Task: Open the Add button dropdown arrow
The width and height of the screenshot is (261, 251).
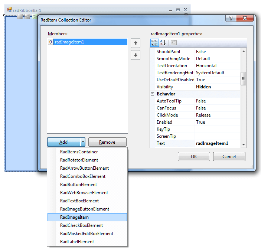Action: click(83, 142)
